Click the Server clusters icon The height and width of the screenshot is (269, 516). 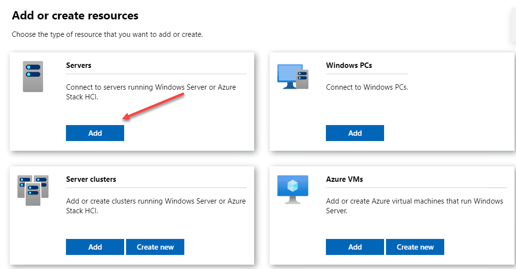click(x=33, y=190)
